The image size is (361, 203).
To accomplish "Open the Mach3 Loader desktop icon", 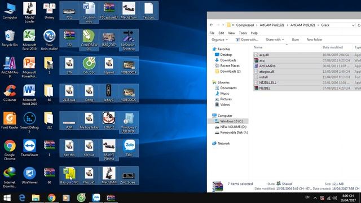I will (29, 12).
